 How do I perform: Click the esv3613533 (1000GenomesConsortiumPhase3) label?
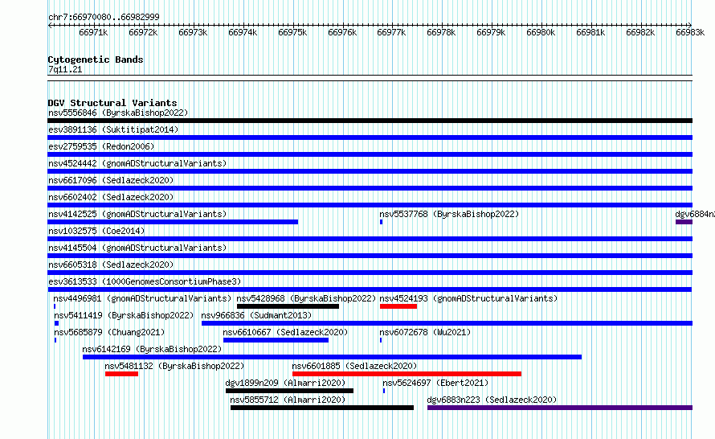(x=145, y=281)
